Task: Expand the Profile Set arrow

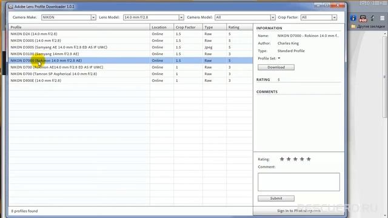Action: click(279, 58)
